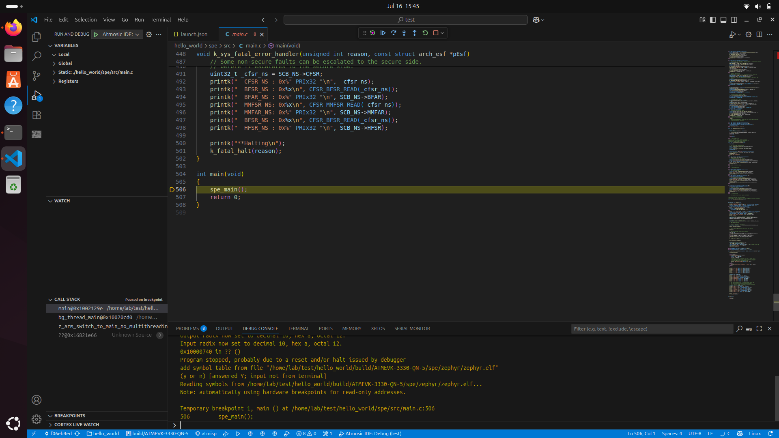The height and width of the screenshot is (438, 779).
Task: Click Step Out in the debug toolbar
Action: click(x=415, y=33)
